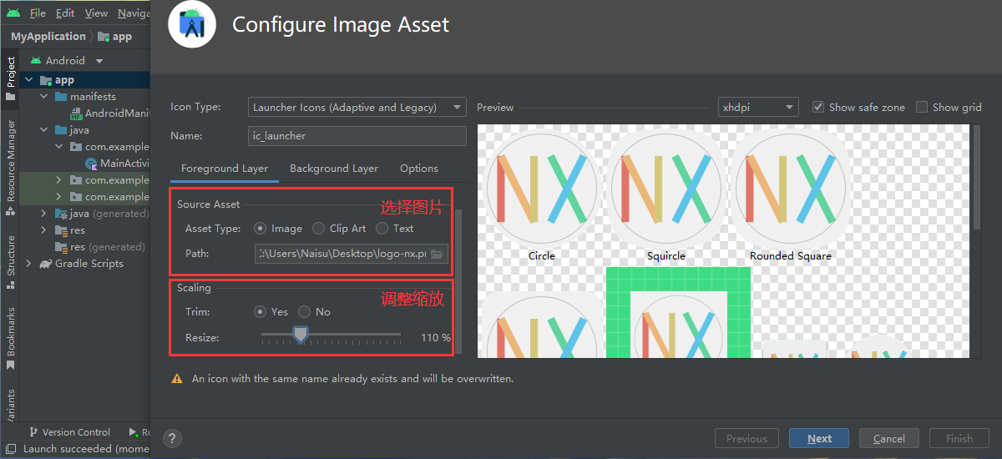Uncheck Show safe zone checkbox
This screenshot has height=459, width=1002.
[818, 108]
